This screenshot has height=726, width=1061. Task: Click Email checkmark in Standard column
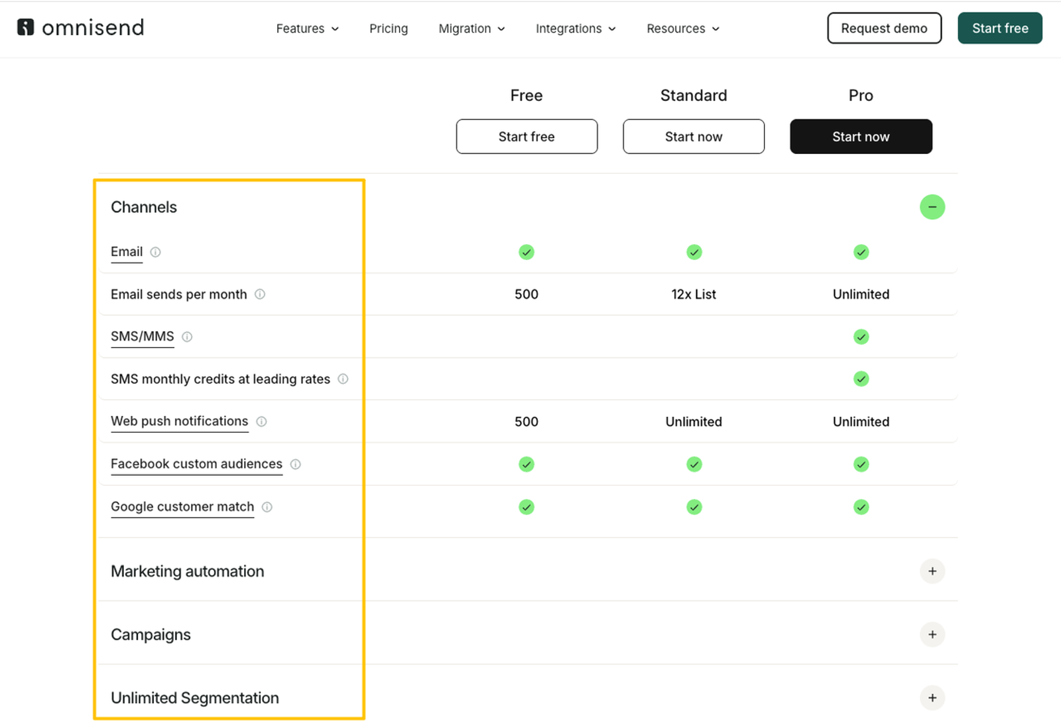(694, 252)
